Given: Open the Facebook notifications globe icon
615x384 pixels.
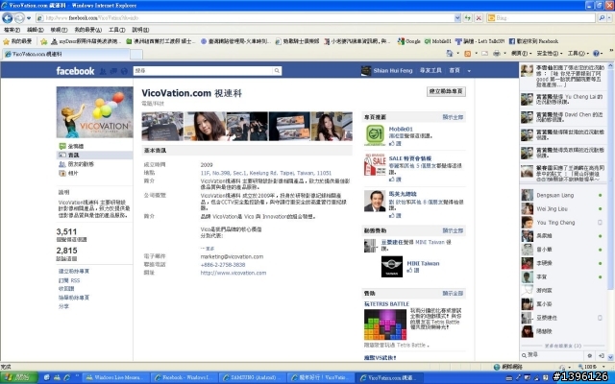Looking at the screenshot, I should coord(124,71).
